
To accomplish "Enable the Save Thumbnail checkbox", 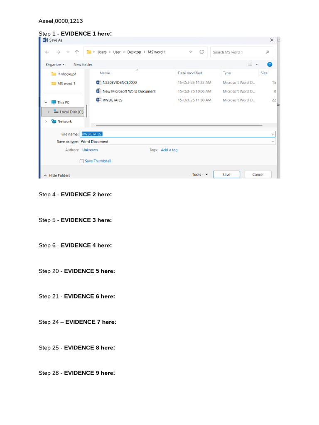I will click(x=82, y=161).
